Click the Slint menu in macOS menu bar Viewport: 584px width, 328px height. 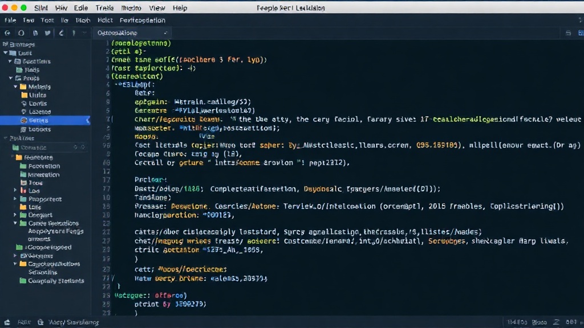41,8
